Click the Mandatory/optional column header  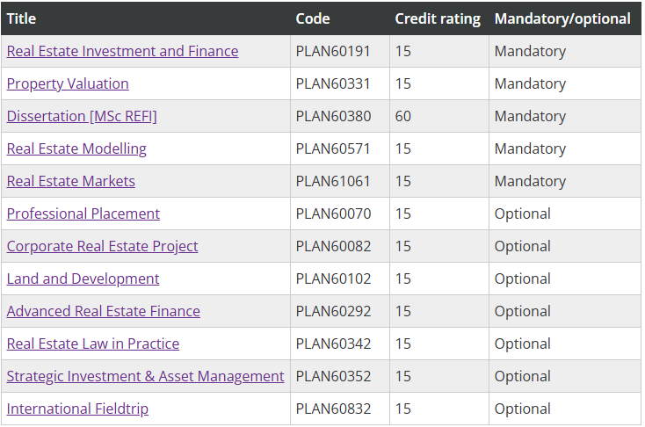(x=562, y=18)
